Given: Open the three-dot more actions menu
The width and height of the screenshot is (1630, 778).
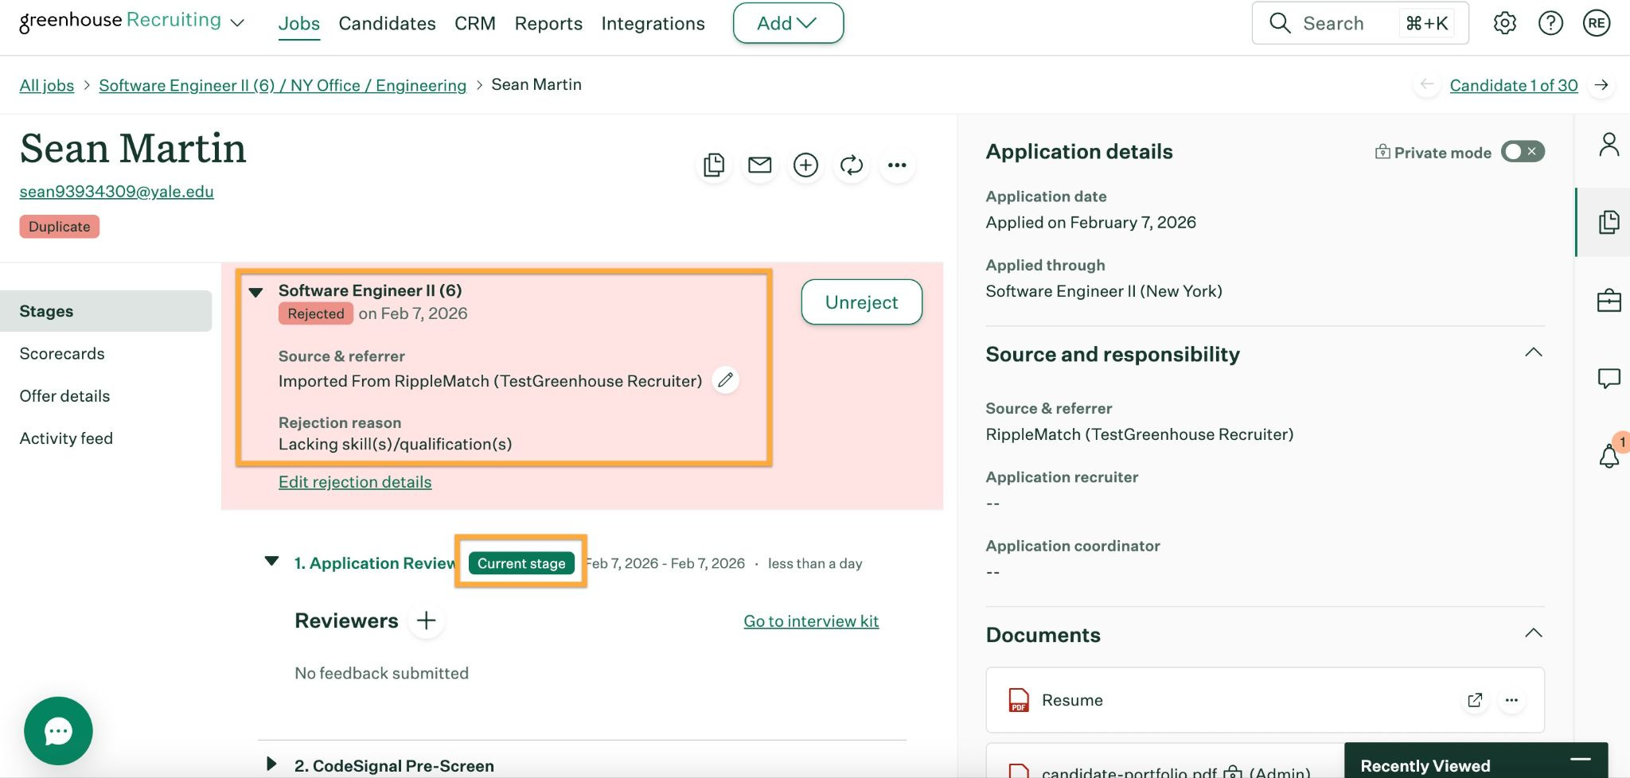Looking at the screenshot, I should (x=897, y=165).
